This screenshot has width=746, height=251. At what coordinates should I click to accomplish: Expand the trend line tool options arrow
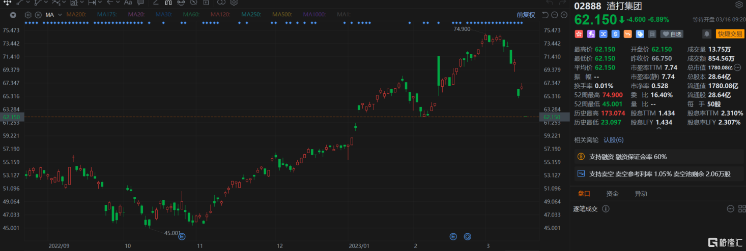coord(28,3)
